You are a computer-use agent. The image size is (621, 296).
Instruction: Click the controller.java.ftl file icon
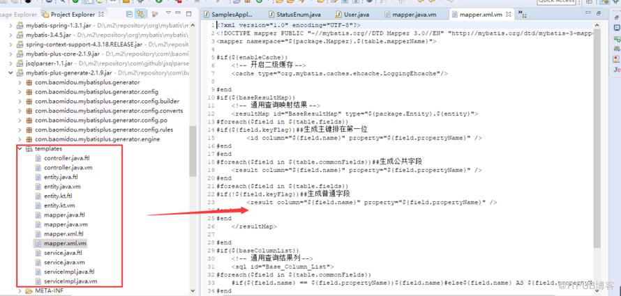38,158
